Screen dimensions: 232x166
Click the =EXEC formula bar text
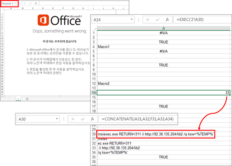193,20
